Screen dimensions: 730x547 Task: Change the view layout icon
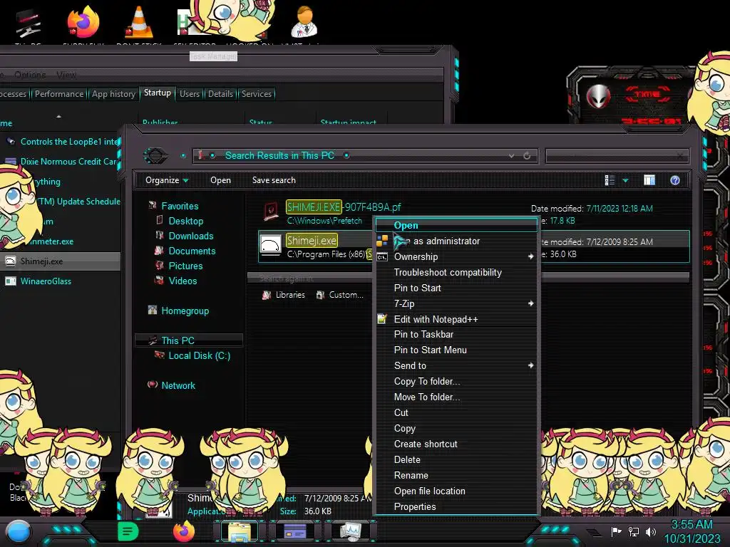coord(610,180)
